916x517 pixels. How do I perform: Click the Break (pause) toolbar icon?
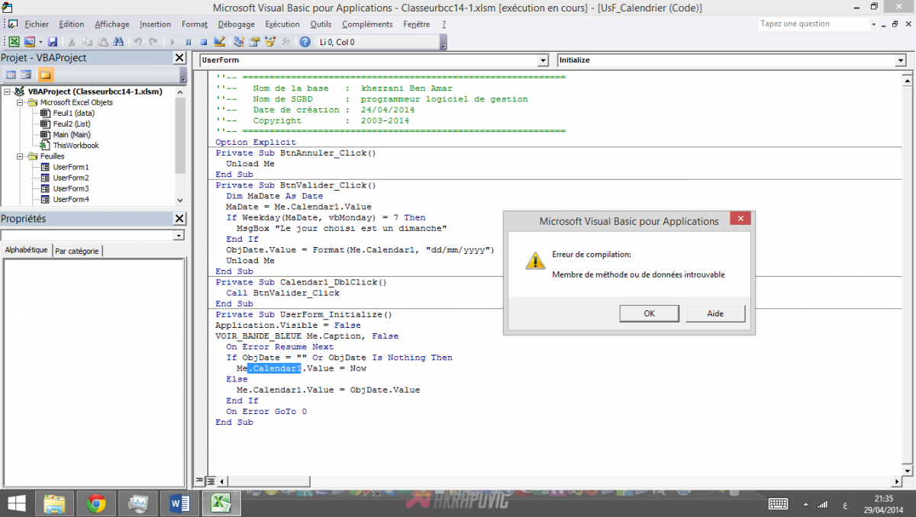[189, 42]
